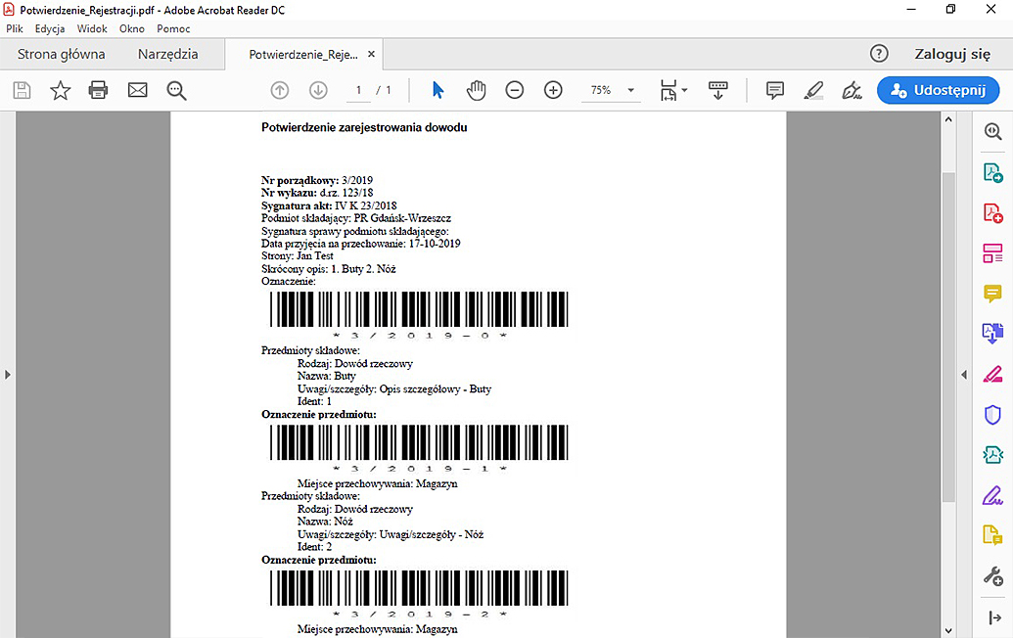Open Export PDF tool in right pane
The image size is (1013, 638).
993,172
